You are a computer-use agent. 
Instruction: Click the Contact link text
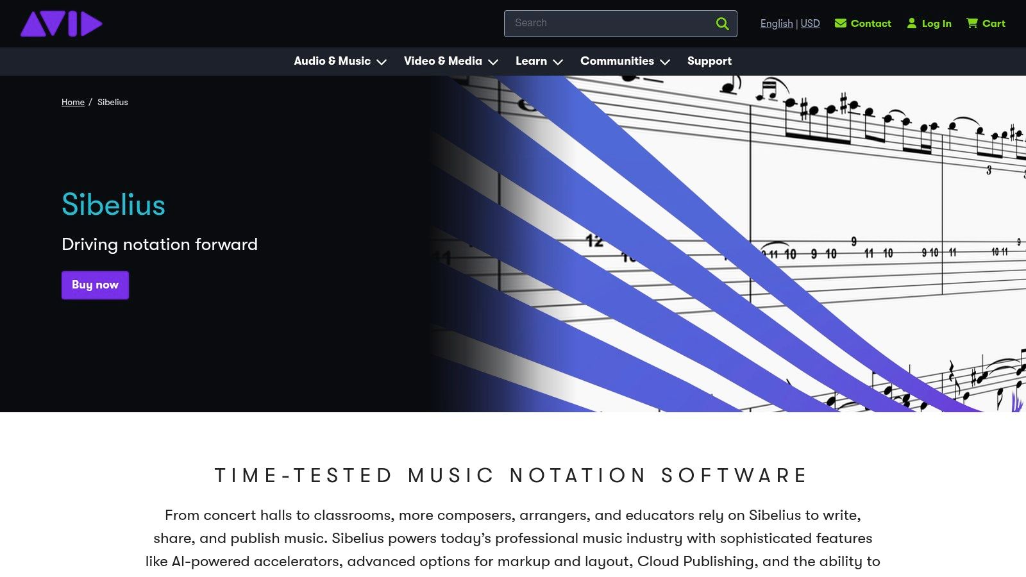871,23
